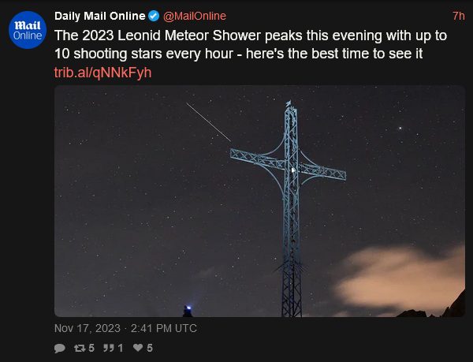473x362 pixels.
Task: Open the 7h relative timestamp
Action: [x=459, y=16]
